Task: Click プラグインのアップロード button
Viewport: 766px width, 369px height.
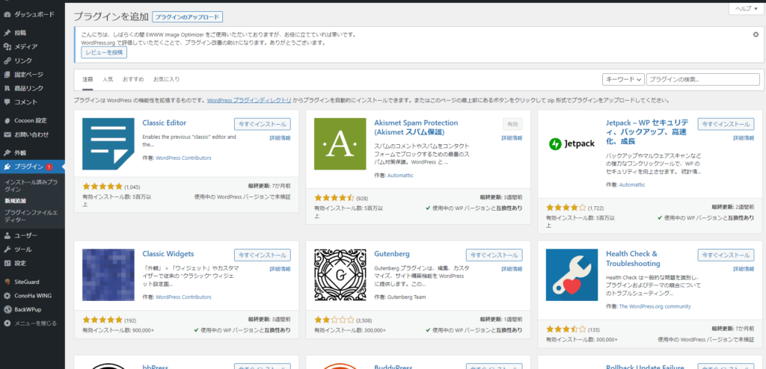Action: click(188, 16)
